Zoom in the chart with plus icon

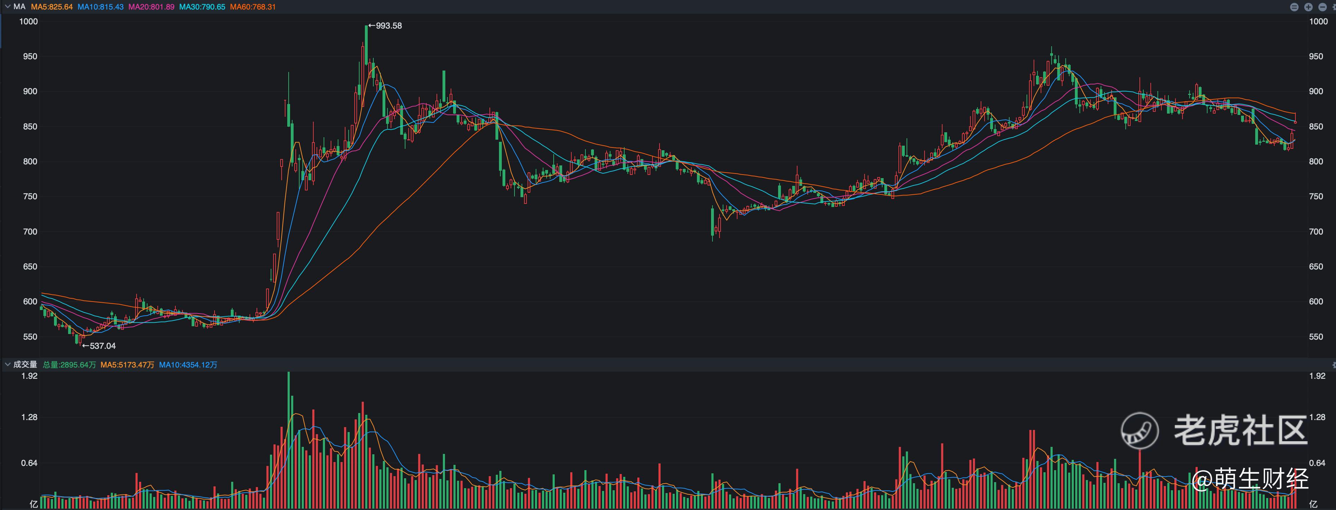[x=1308, y=7]
